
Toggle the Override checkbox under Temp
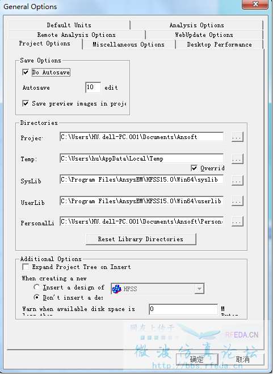pyautogui.click(x=194, y=168)
